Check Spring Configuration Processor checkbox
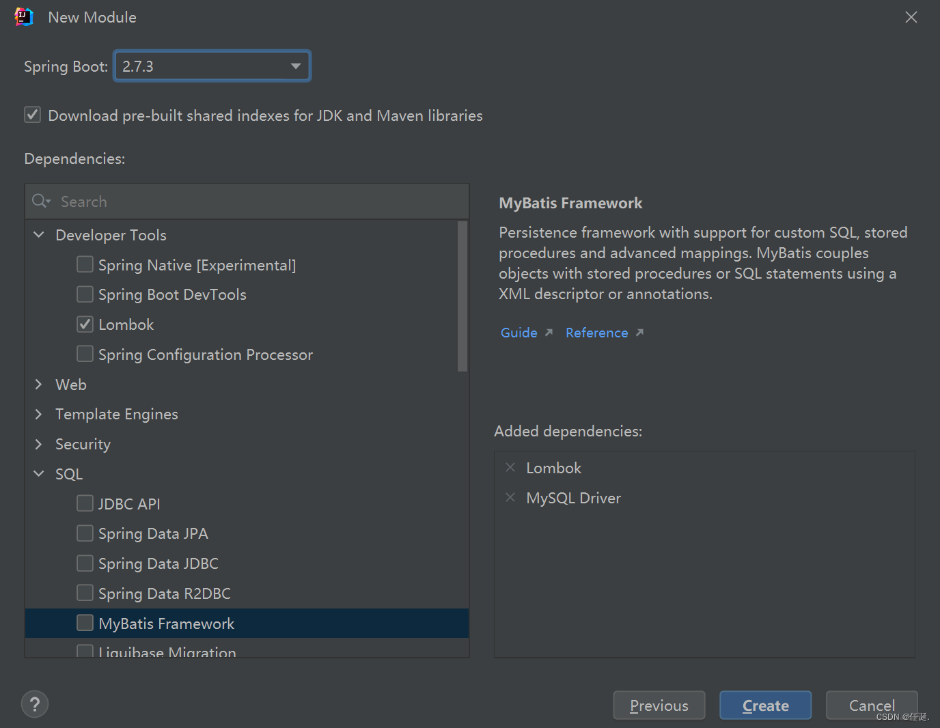Image resolution: width=940 pixels, height=728 pixels. pos(85,354)
